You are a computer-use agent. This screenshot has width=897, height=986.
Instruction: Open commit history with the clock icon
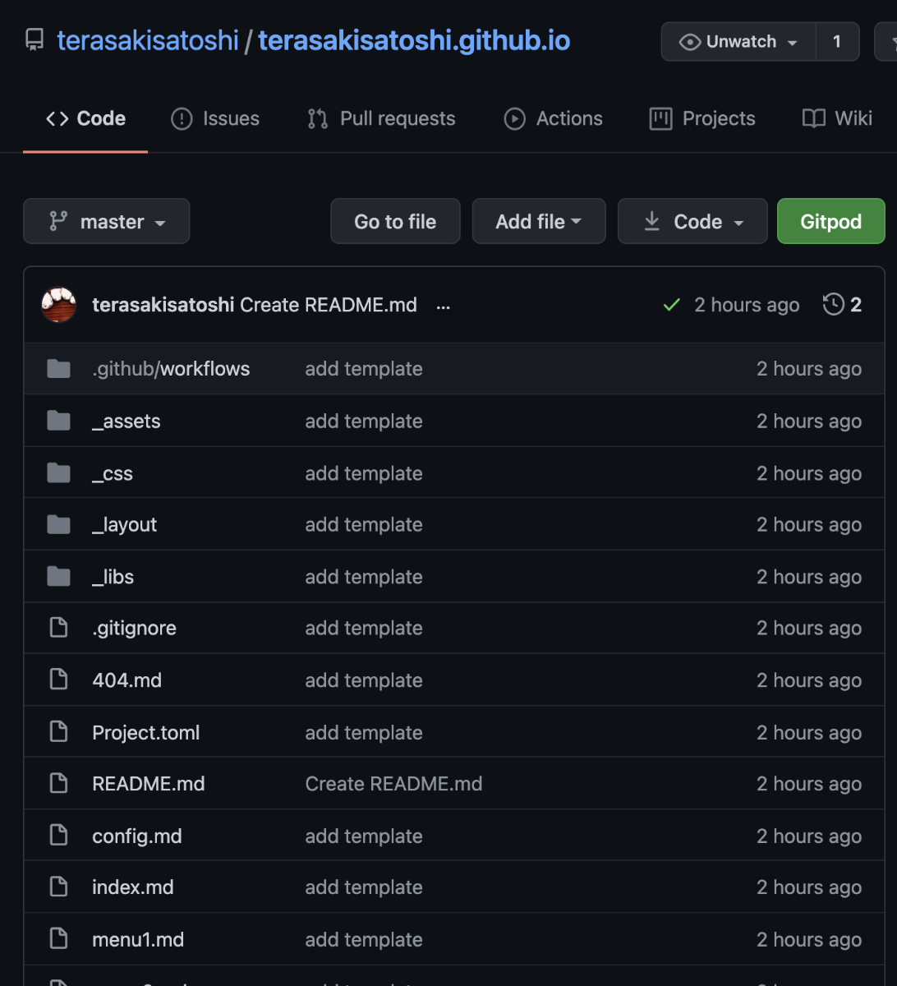coord(843,305)
